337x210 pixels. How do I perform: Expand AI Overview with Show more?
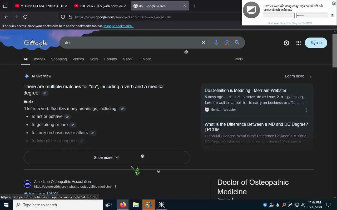[107, 157]
